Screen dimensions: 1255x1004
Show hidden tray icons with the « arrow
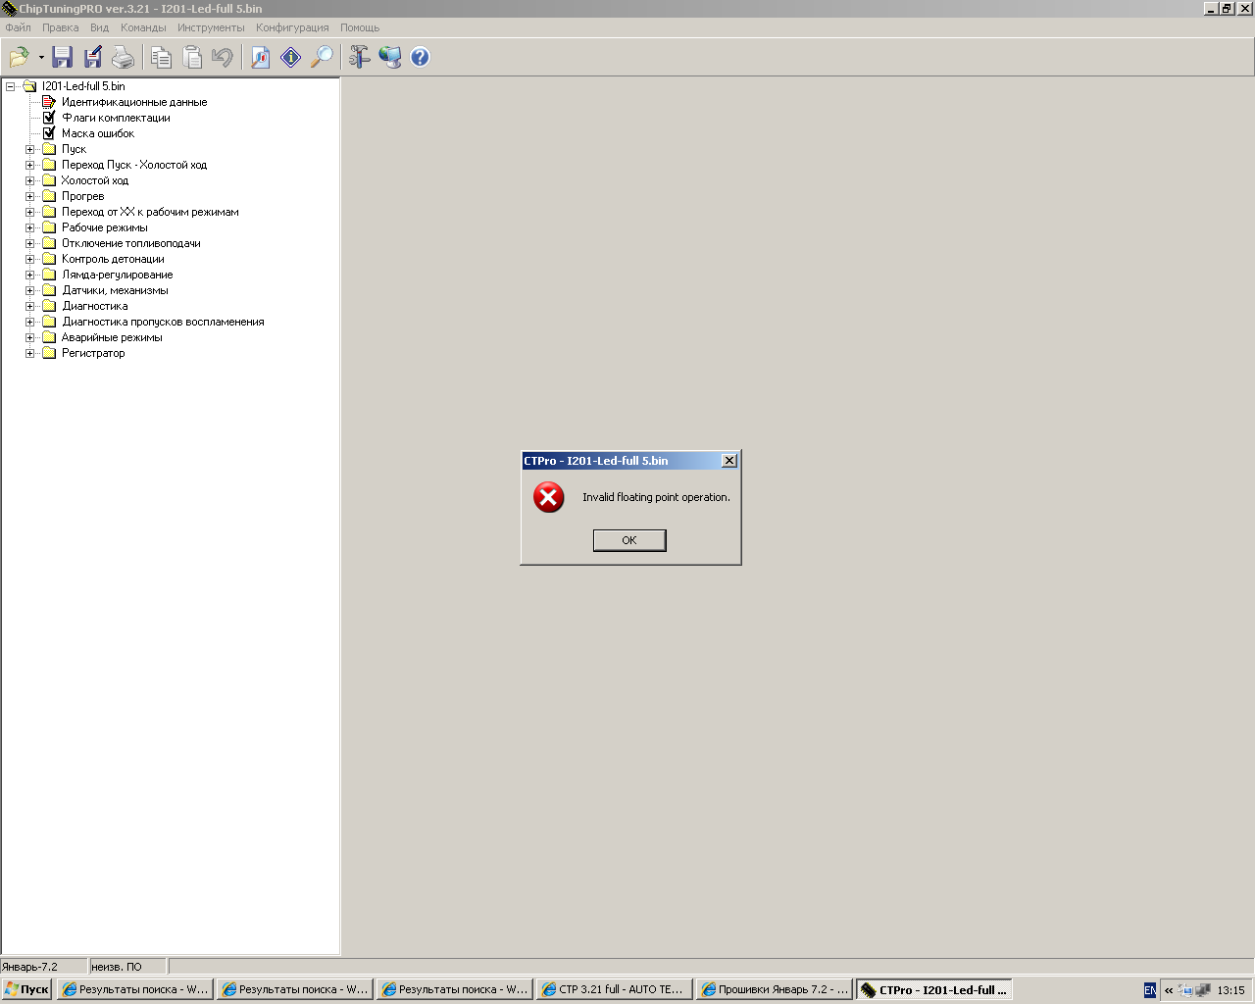coord(1169,990)
